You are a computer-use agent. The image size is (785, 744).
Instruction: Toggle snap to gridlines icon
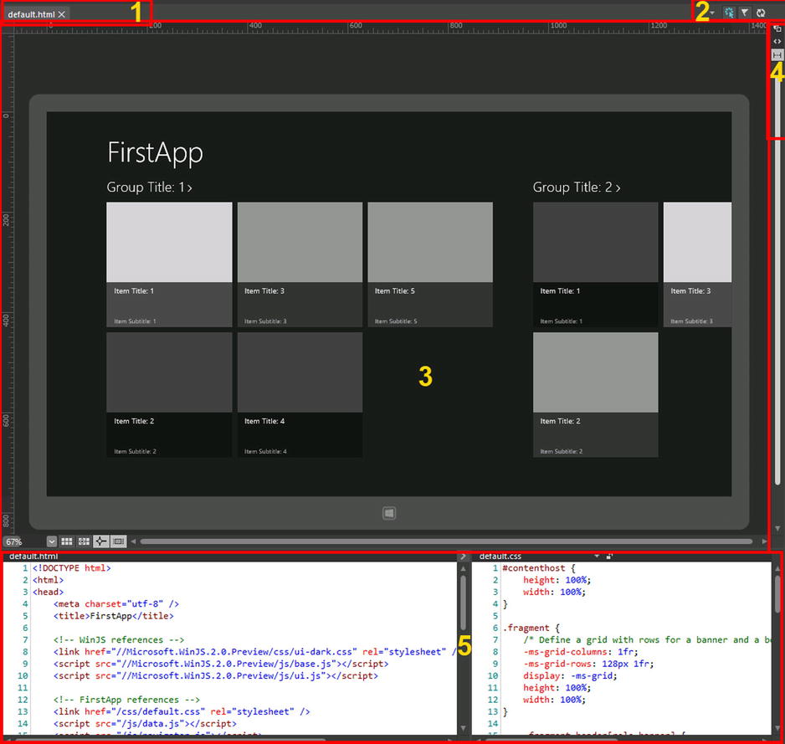[x=84, y=541]
